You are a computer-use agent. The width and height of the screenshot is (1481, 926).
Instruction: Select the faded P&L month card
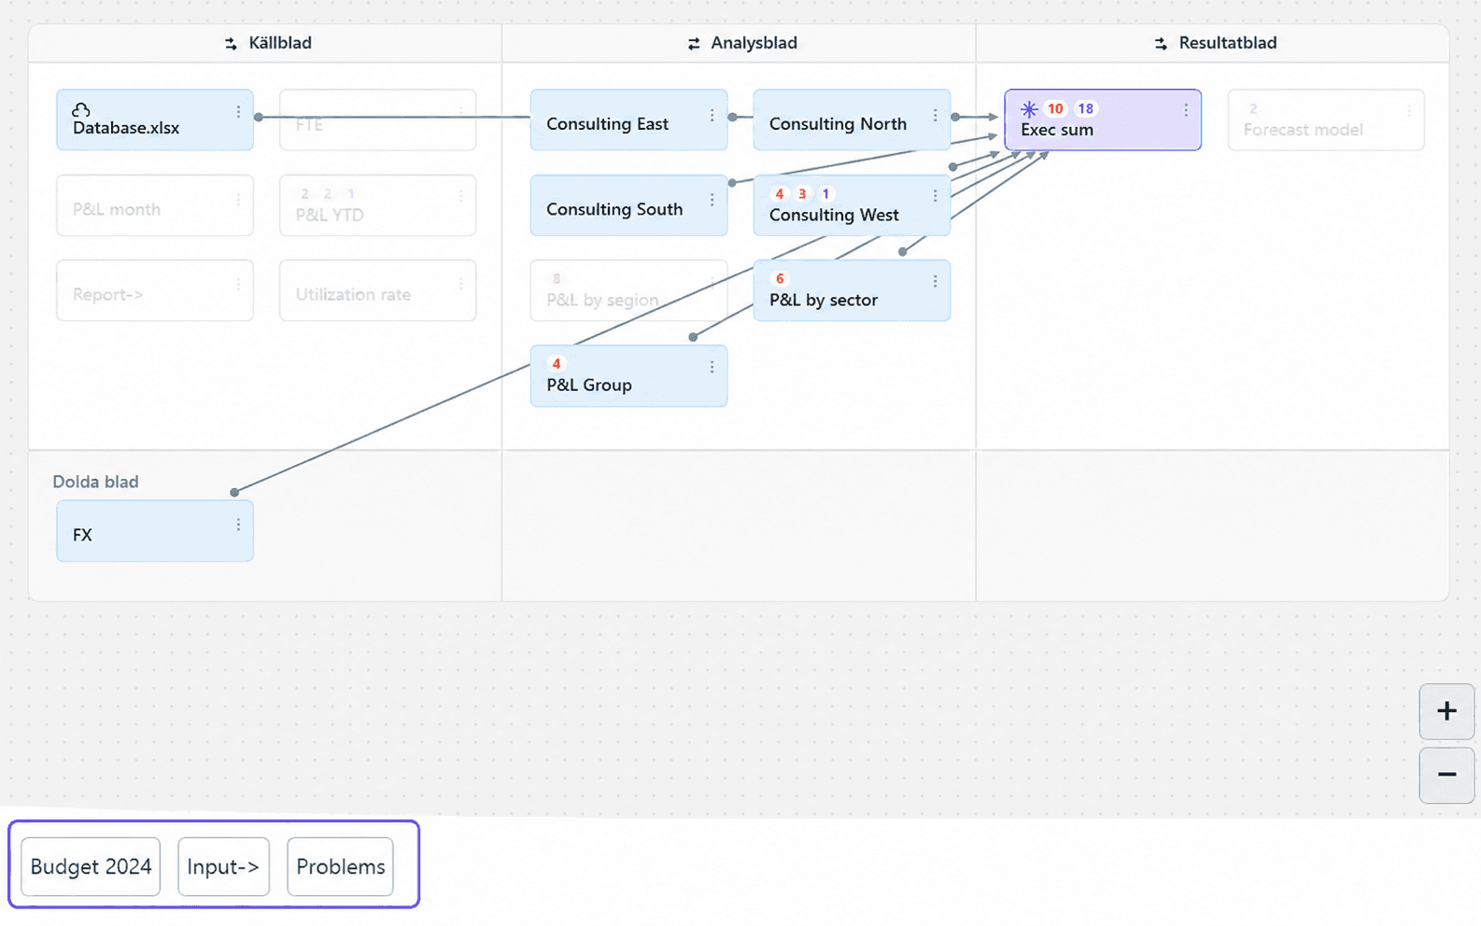pos(155,205)
